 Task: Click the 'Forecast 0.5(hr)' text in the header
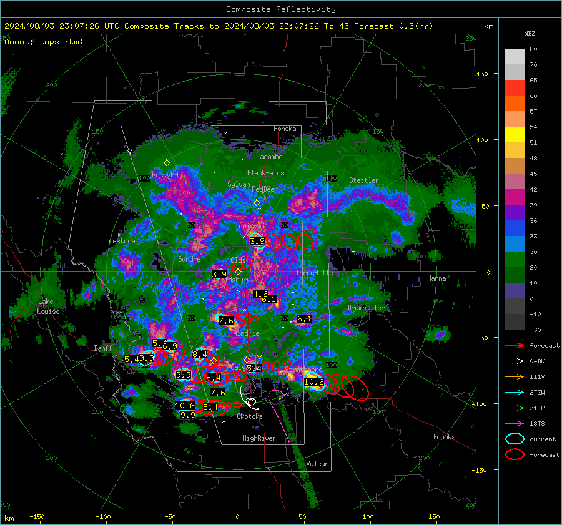(x=393, y=26)
